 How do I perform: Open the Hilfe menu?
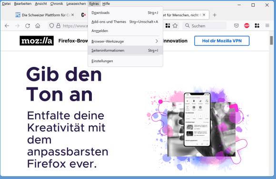click(x=106, y=3)
